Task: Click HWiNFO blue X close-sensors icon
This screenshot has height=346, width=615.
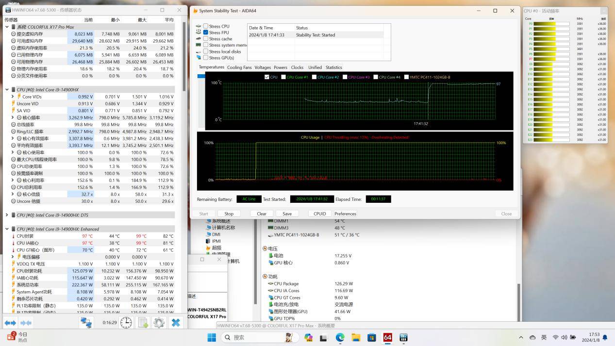Action: click(176, 323)
